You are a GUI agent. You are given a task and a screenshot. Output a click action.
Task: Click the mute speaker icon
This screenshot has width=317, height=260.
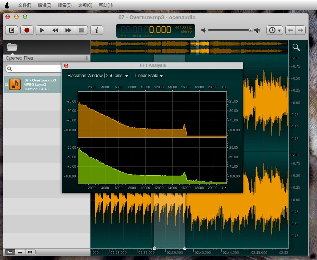(203, 30)
